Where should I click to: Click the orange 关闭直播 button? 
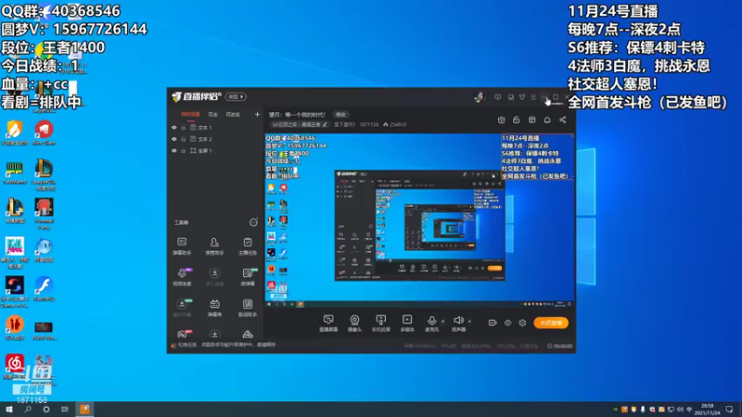coord(551,322)
